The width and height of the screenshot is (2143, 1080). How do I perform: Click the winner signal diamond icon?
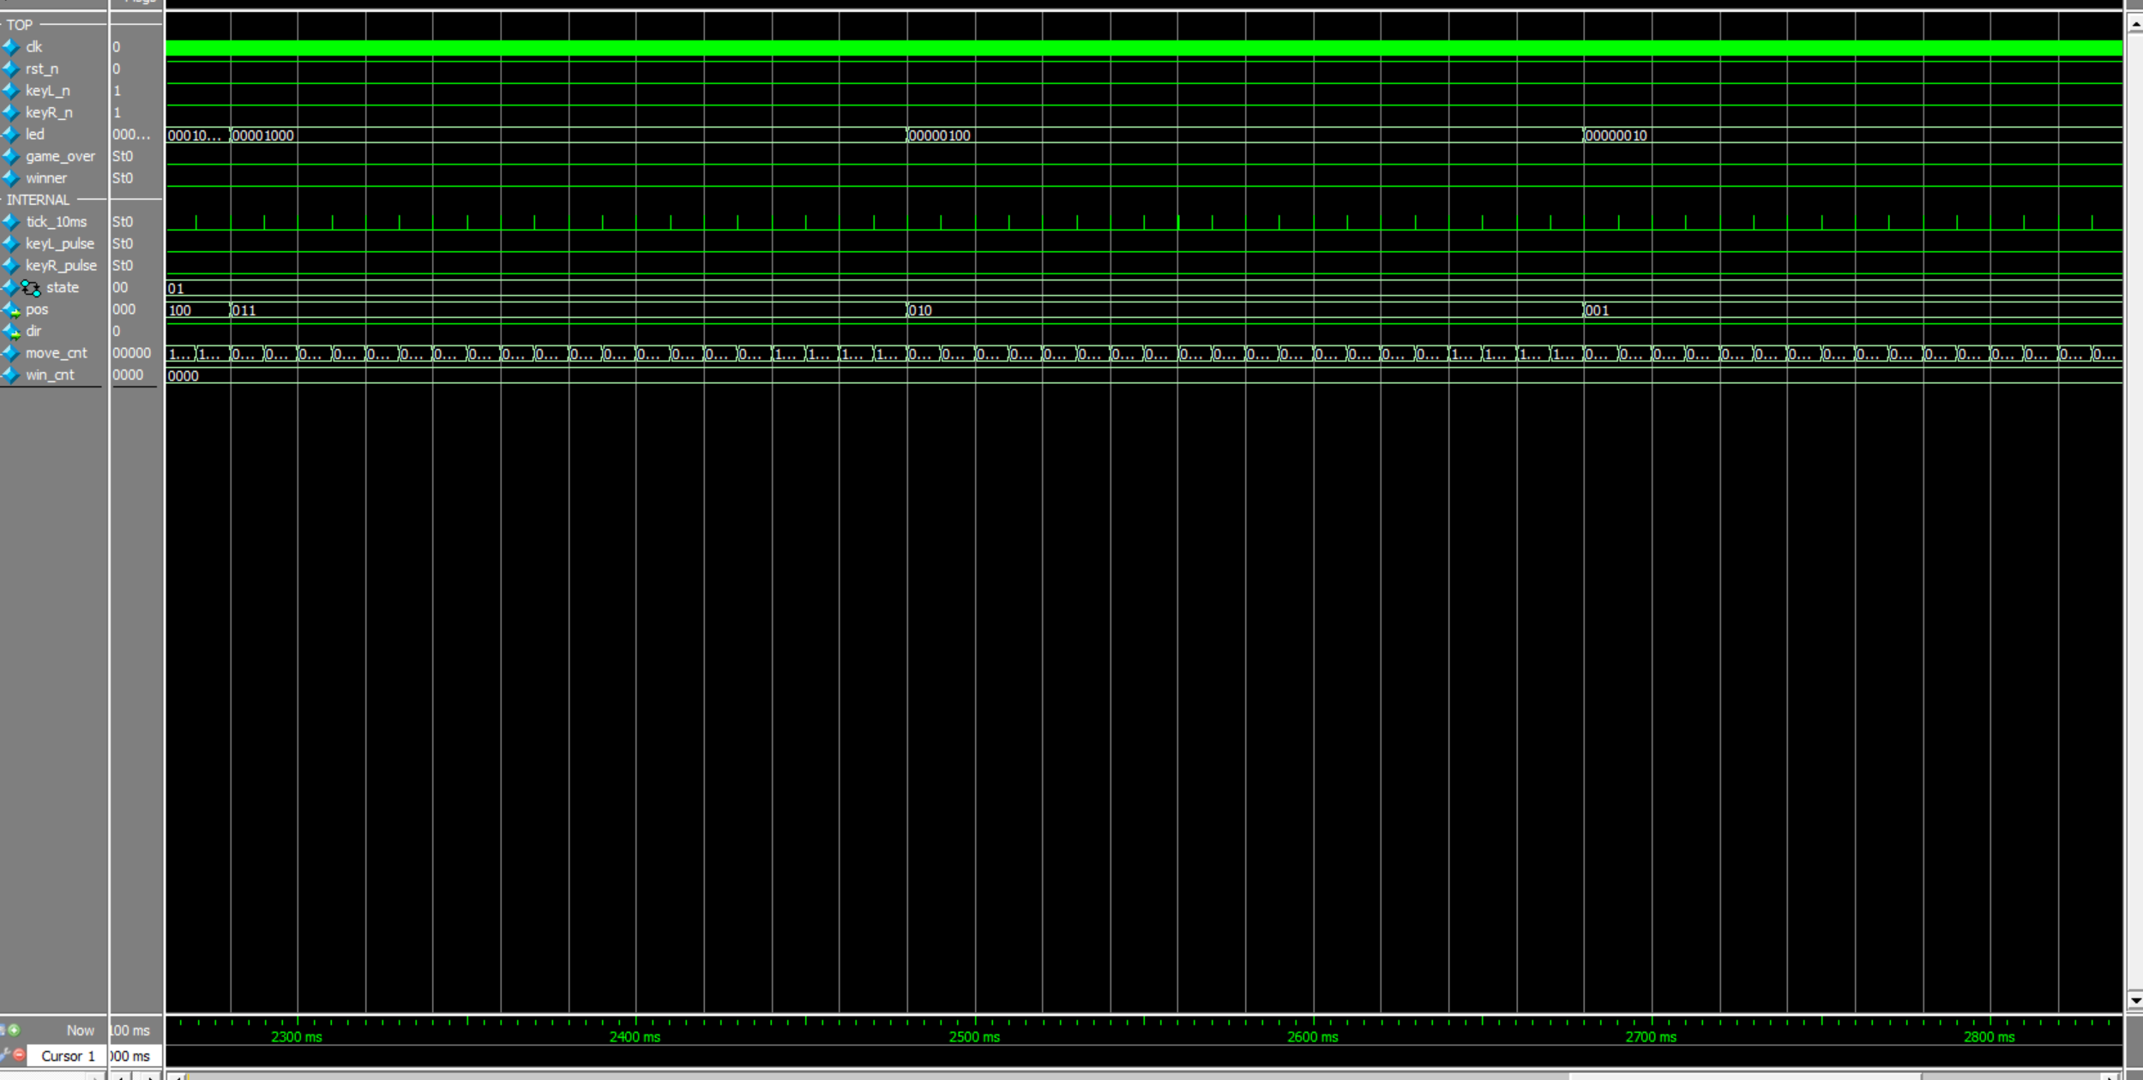(11, 178)
